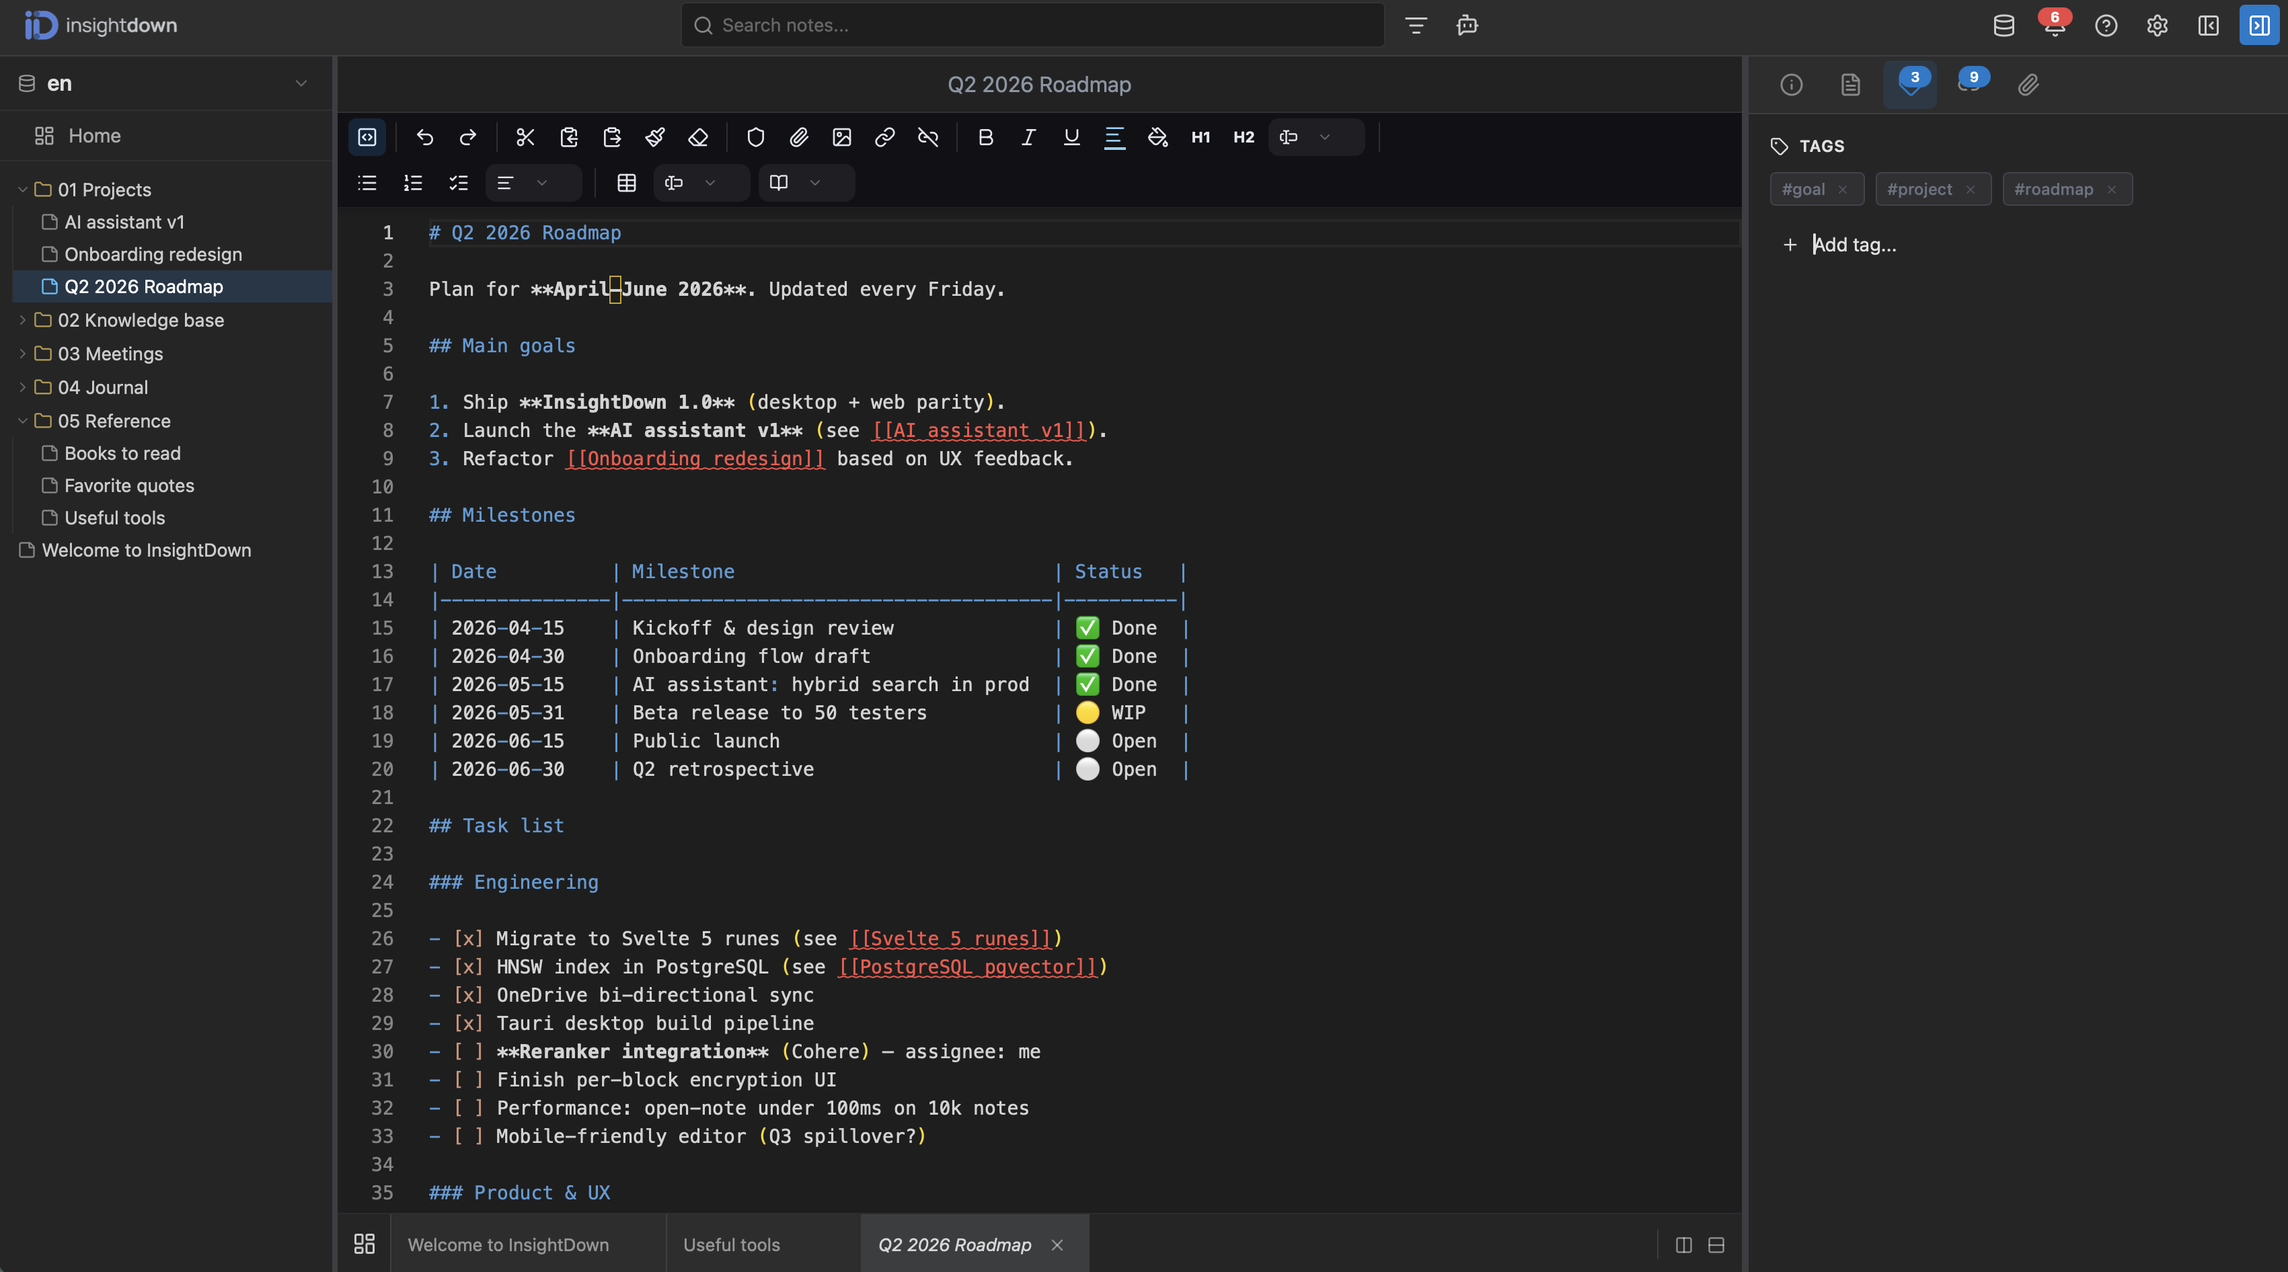Collapse the 01 Projects folder
2288x1272 pixels.
coord(22,189)
